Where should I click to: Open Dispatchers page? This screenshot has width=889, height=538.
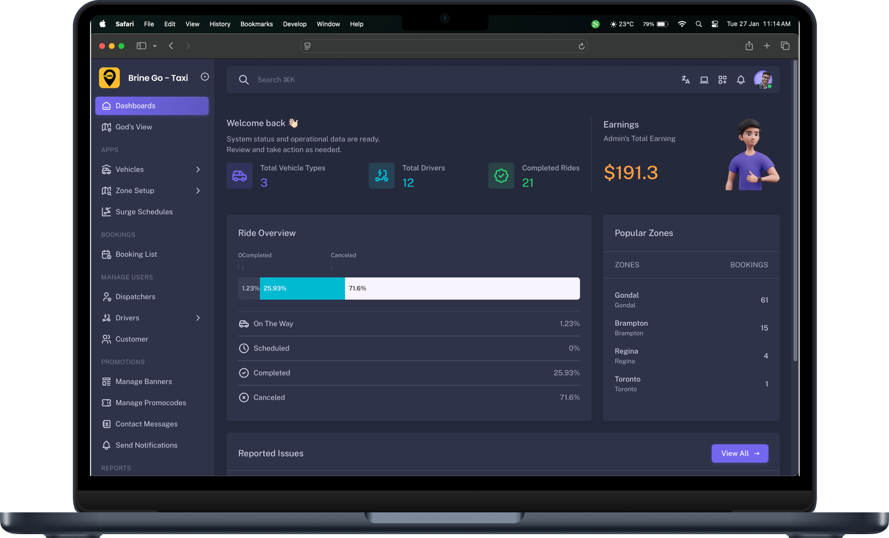152,297
